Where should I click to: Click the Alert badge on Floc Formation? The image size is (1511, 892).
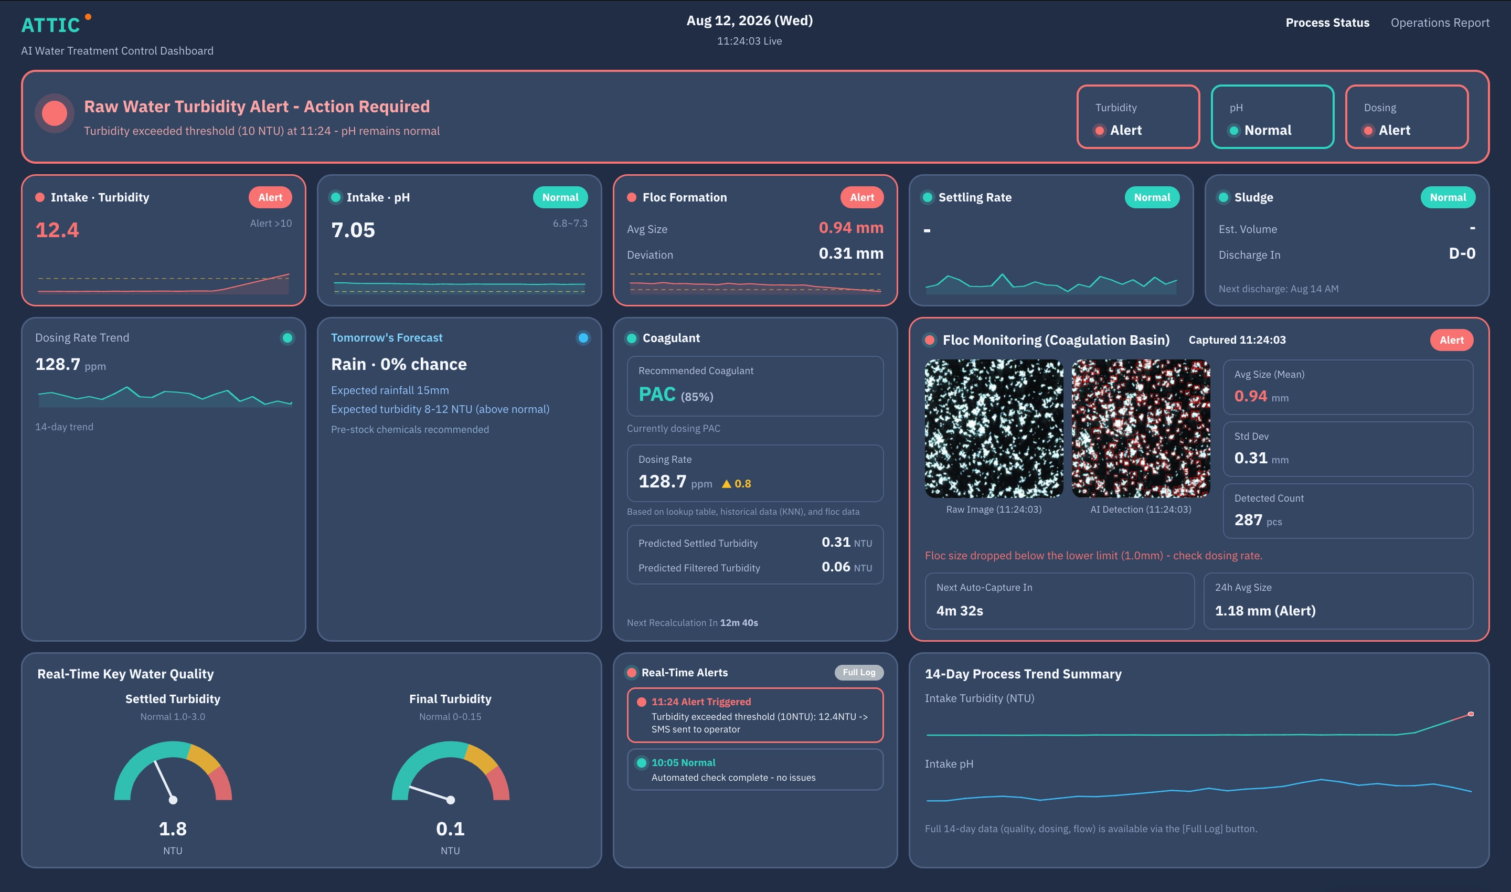862,197
